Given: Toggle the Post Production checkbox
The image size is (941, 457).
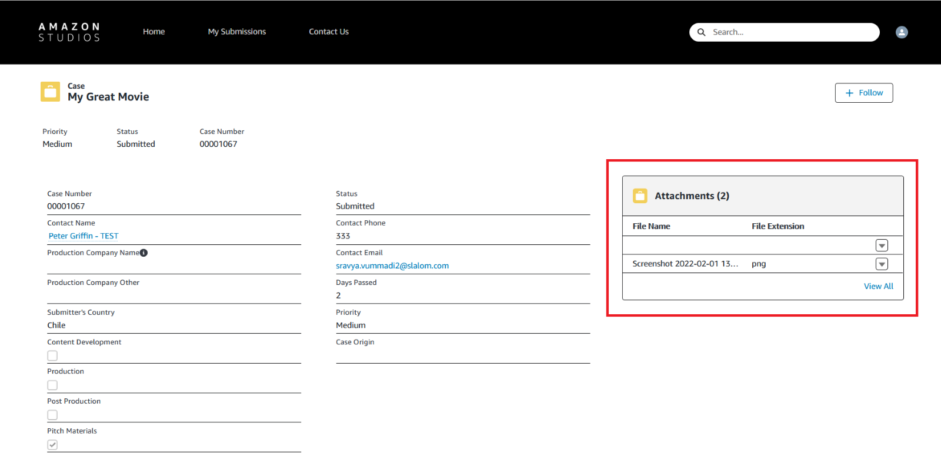Looking at the screenshot, I should click(x=52, y=415).
